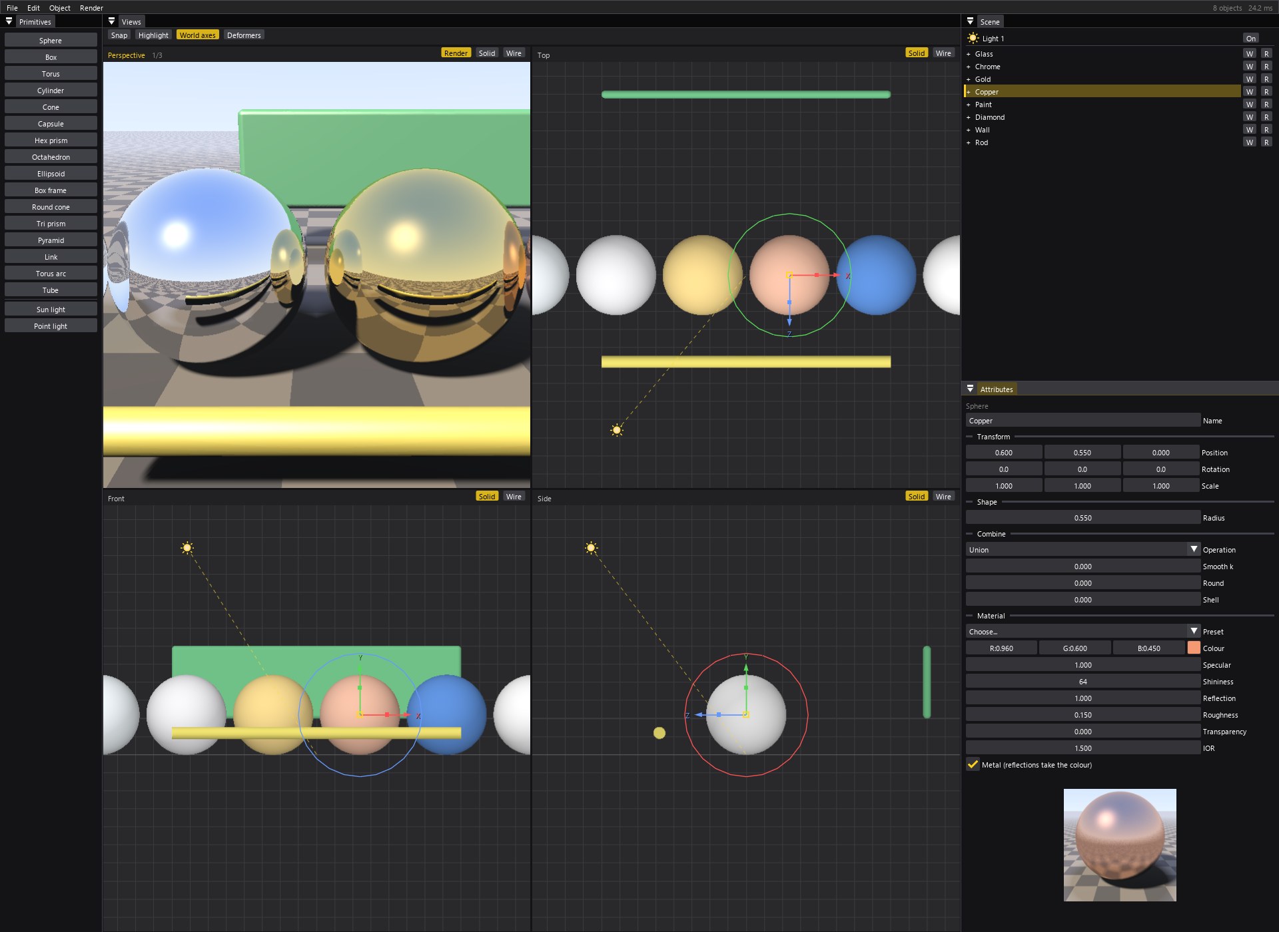Add an Octahedron primitive
1279x932 pixels.
pos(51,156)
